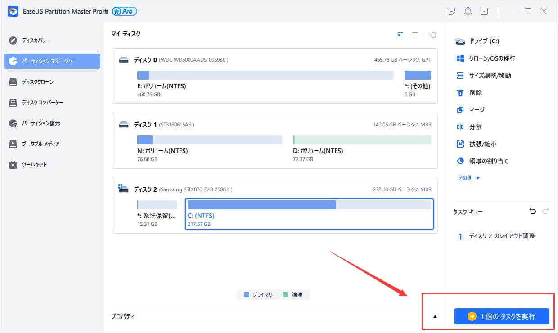Click the 232.88 GB ベーシック, MBR label
This screenshot has width=558, height=333.
[402, 189]
